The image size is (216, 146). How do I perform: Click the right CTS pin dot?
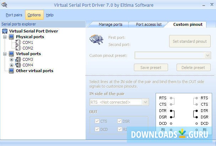click(x=196, y=104)
